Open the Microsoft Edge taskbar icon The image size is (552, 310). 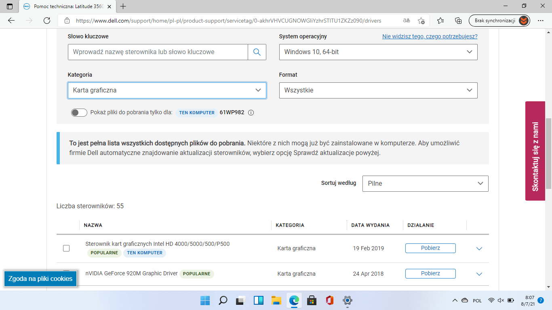coord(294,300)
